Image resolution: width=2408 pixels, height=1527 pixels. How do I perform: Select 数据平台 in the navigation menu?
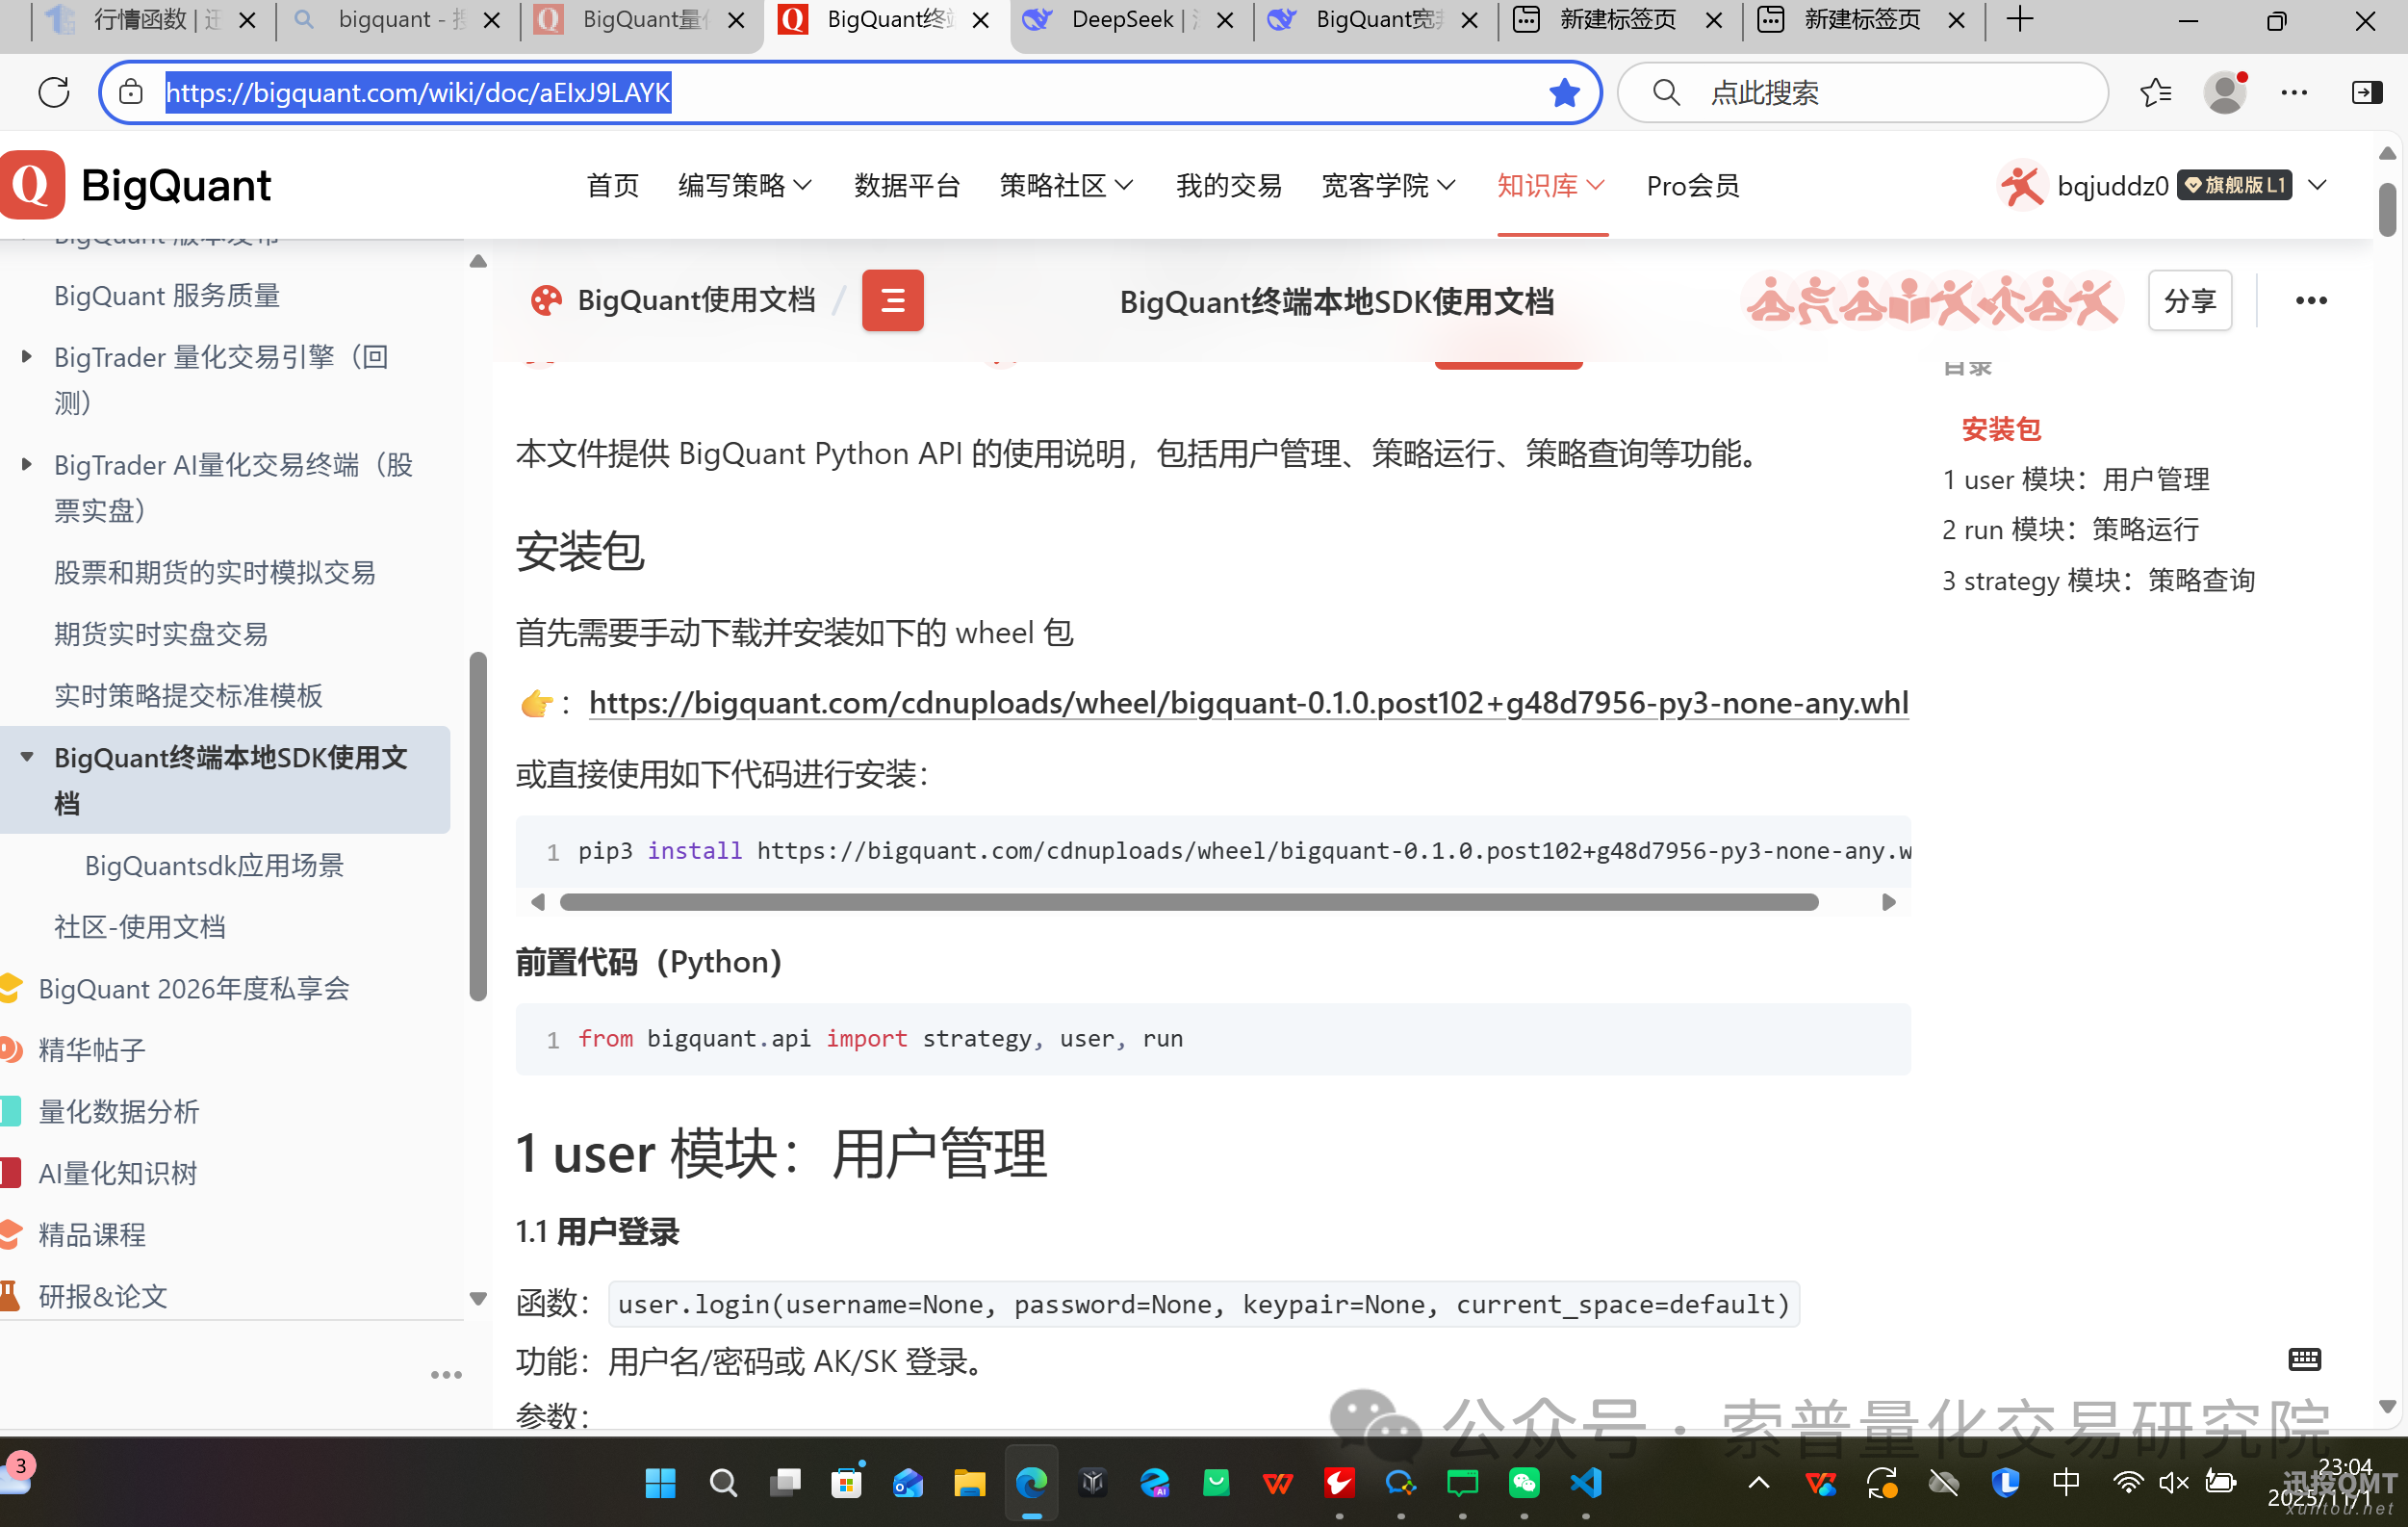(907, 185)
